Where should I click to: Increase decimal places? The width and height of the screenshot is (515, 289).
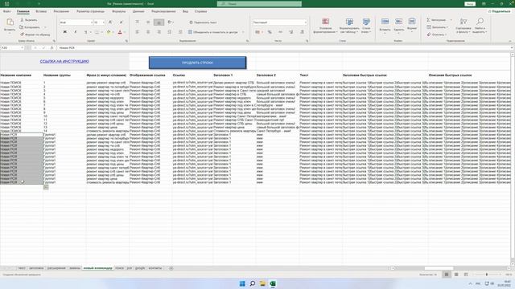click(x=291, y=32)
